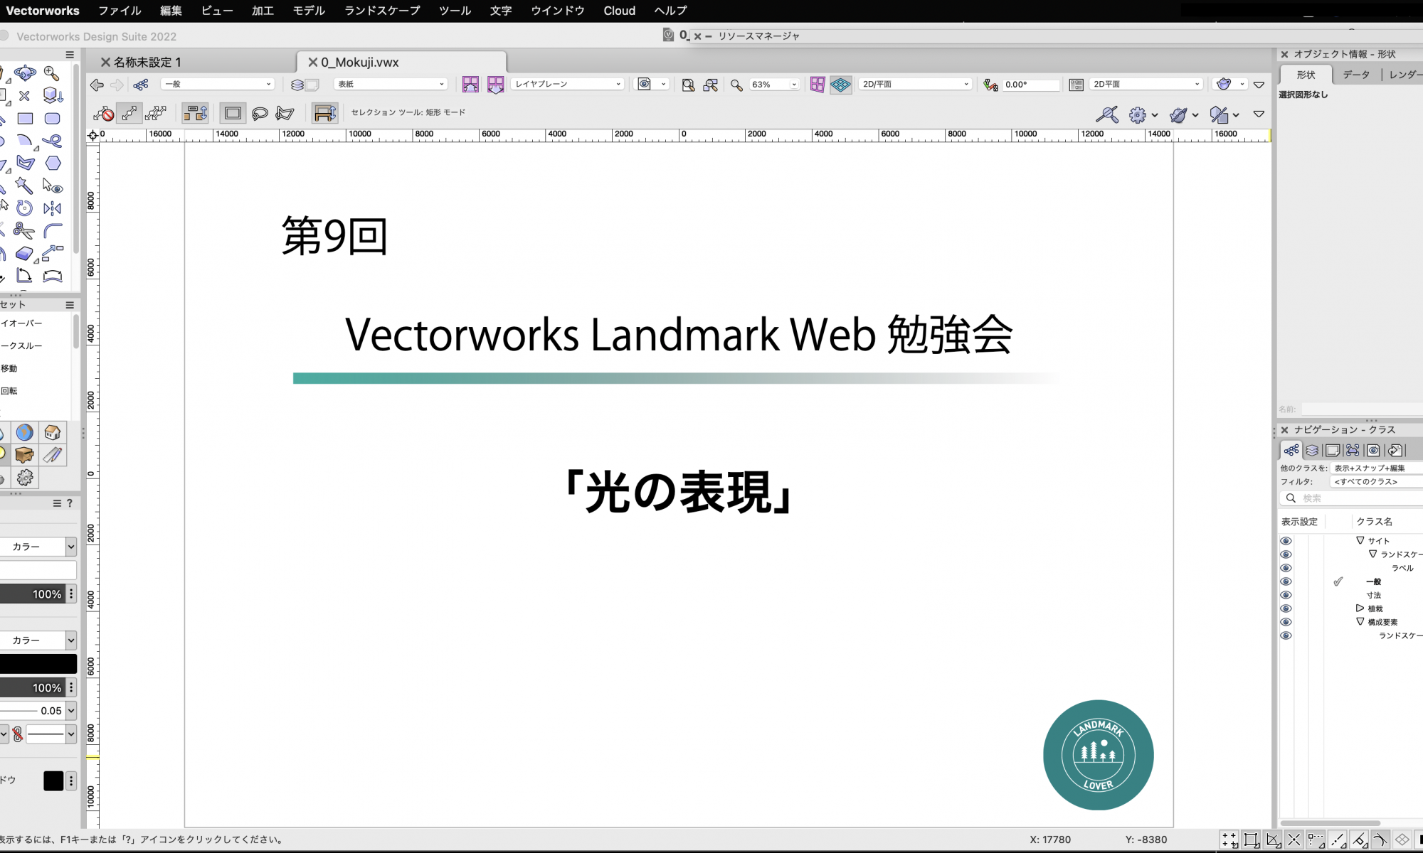Open the ランドスケープ menu

[382, 11]
